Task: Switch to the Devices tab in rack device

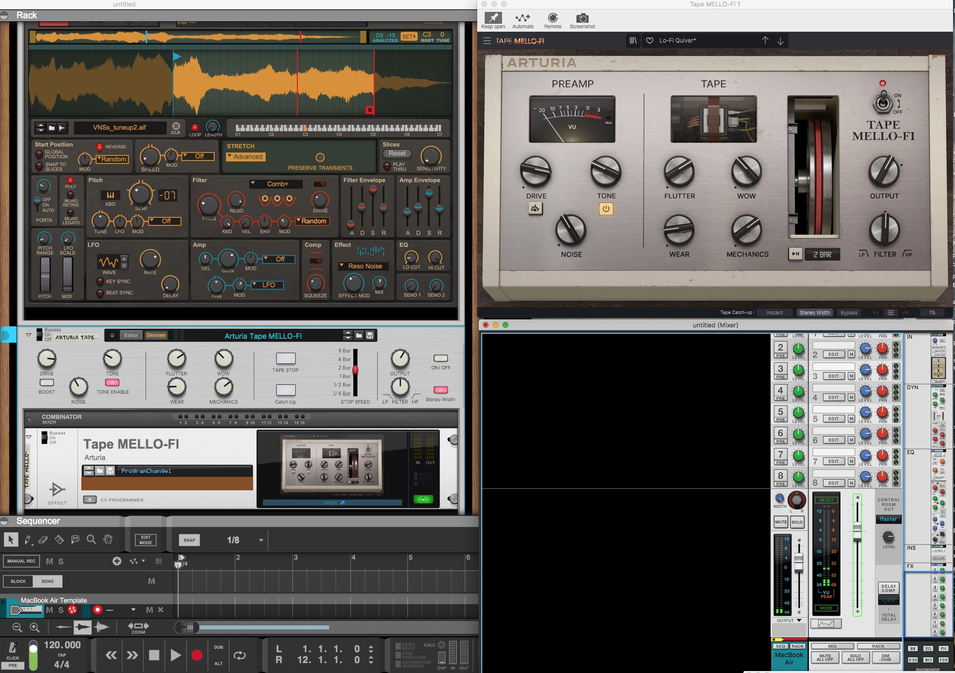Action: (156, 335)
